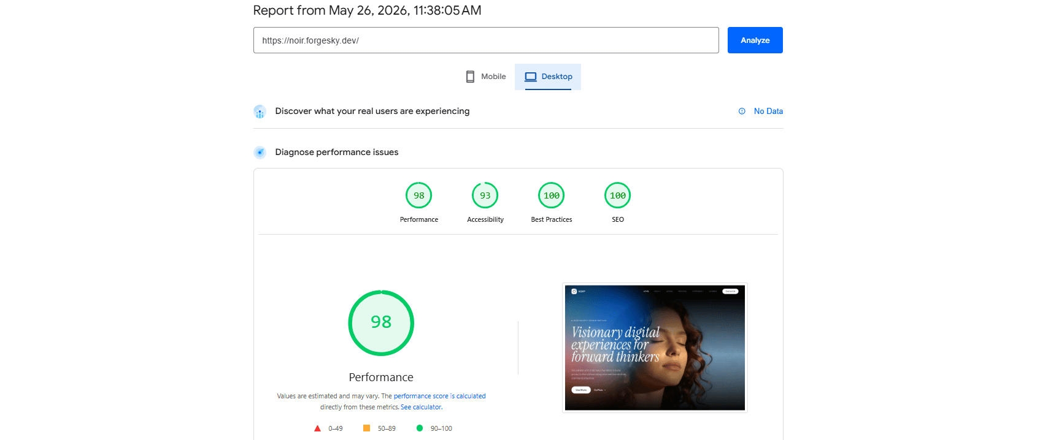The image size is (1040, 440).
Task: Click the blue Analyze button
Action: click(755, 40)
